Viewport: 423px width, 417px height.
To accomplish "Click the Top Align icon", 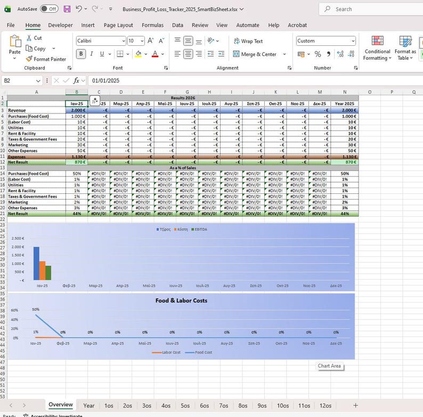I will 177,40.
